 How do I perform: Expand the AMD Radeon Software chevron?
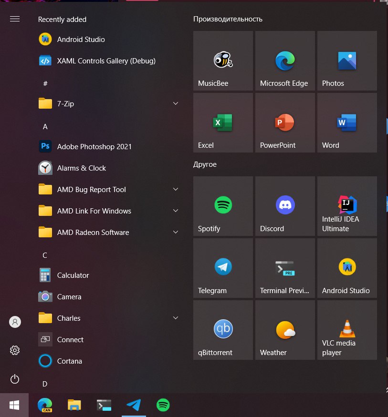[x=176, y=232]
